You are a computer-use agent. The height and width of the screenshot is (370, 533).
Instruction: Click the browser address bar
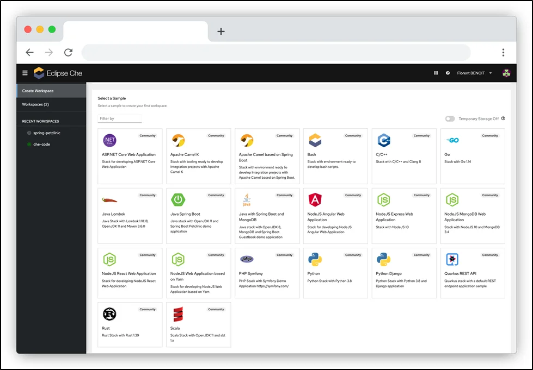click(276, 53)
